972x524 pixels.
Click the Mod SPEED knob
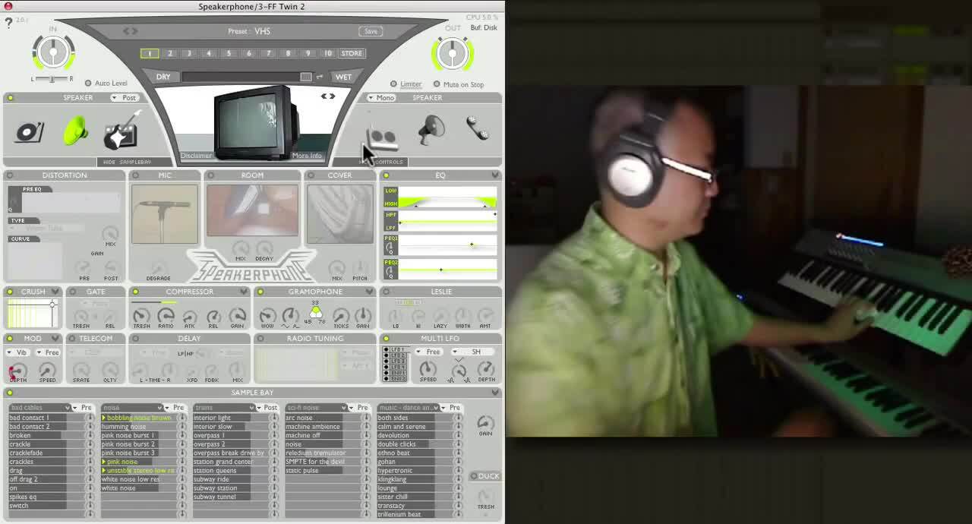47,370
